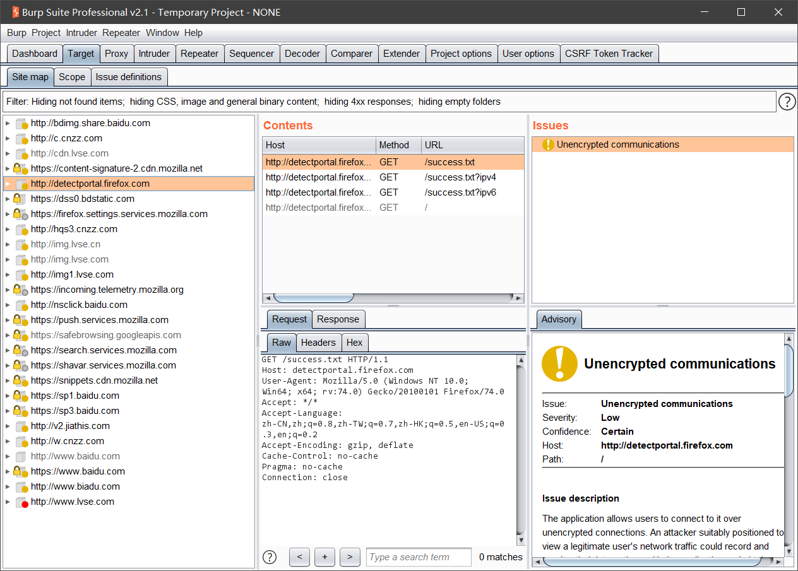The width and height of the screenshot is (798, 571).
Task: Expand the https://www.baidu.com tree node
Action: tap(8, 471)
